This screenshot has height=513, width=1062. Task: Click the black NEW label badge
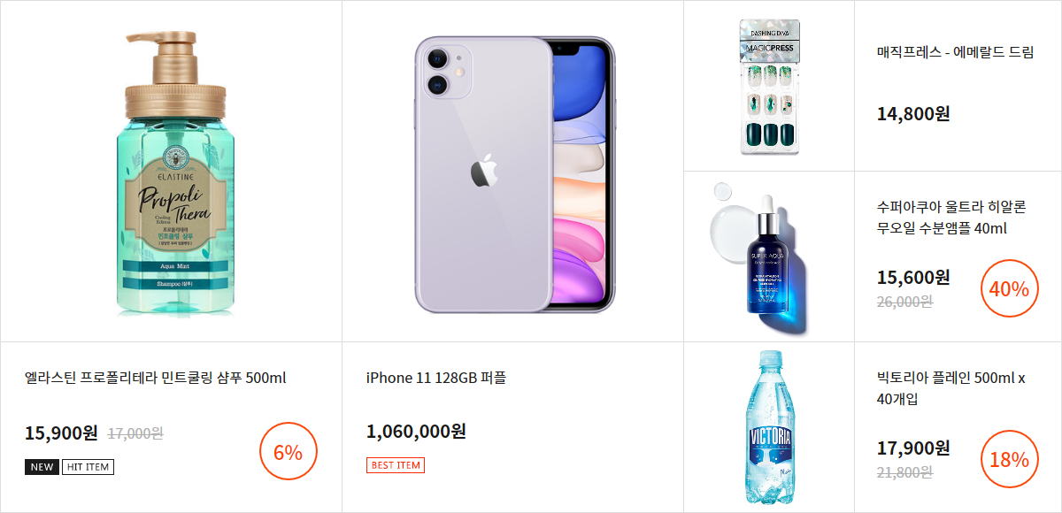[42, 467]
